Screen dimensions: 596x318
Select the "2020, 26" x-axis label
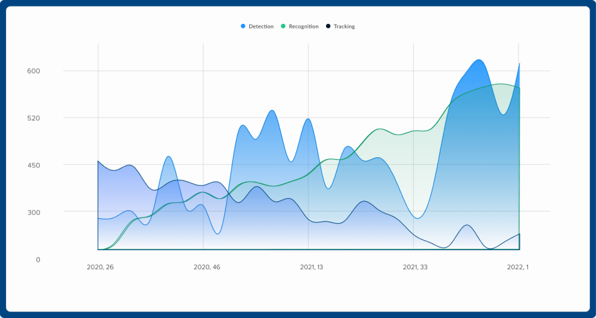(x=100, y=267)
